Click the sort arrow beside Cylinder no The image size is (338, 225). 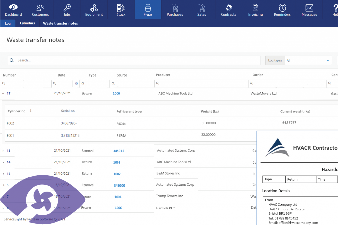click(31, 111)
